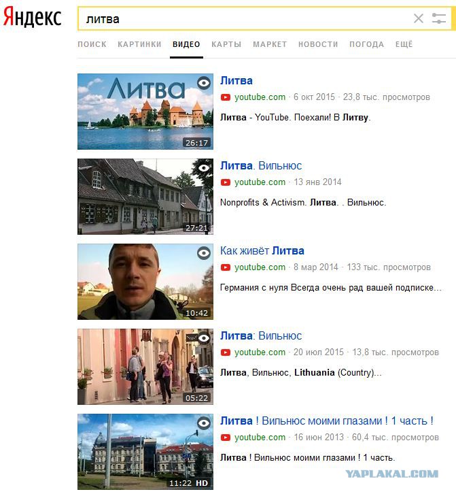Switch to the КАРТИНКИ tab
456x494 pixels.
[x=140, y=44]
